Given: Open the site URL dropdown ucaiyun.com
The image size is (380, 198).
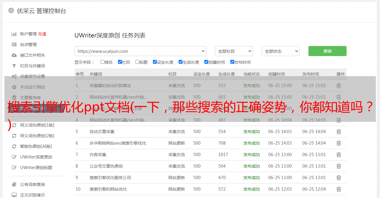Looking at the screenshot, I should (140, 51).
